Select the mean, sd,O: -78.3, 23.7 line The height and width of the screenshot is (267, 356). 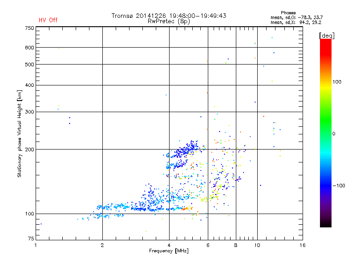pos(296,17)
